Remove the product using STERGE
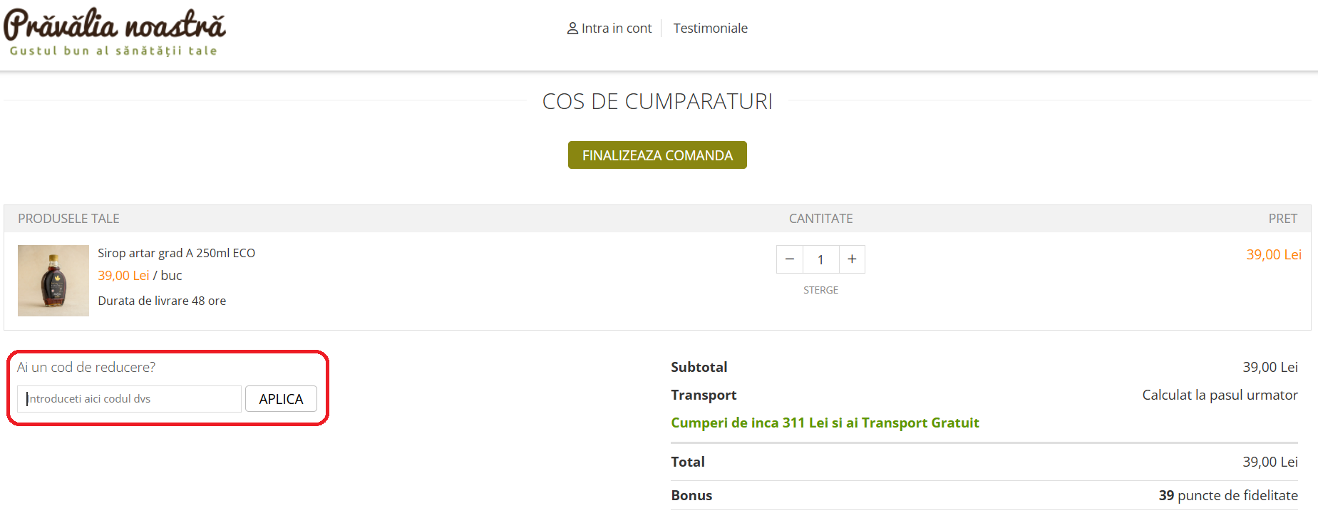This screenshot has height=518, width=1318. [x=820, y=290]
